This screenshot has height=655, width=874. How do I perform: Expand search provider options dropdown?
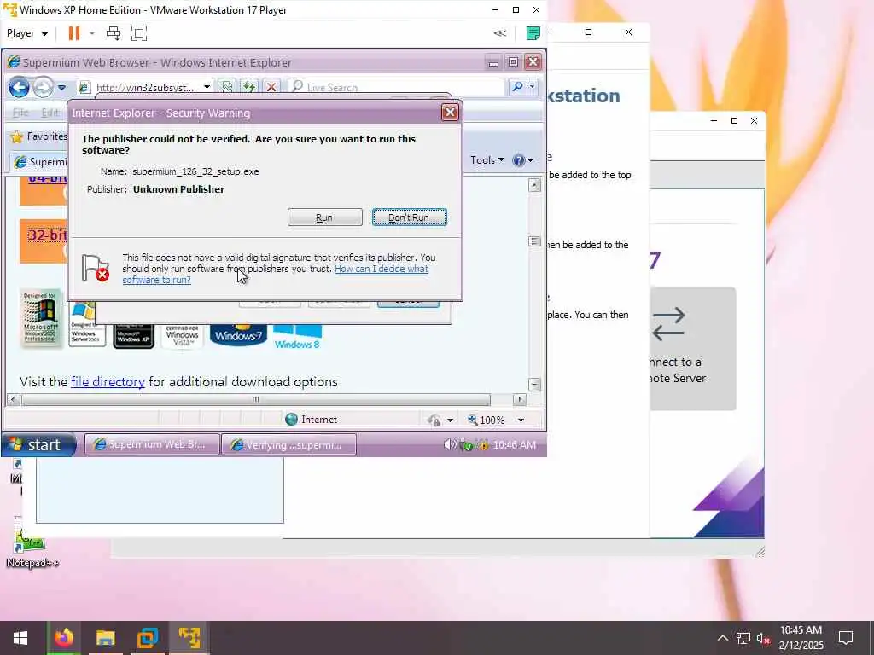(532, 86)
